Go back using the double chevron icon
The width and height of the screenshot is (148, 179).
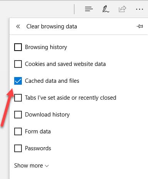click(x=18, y=26)
